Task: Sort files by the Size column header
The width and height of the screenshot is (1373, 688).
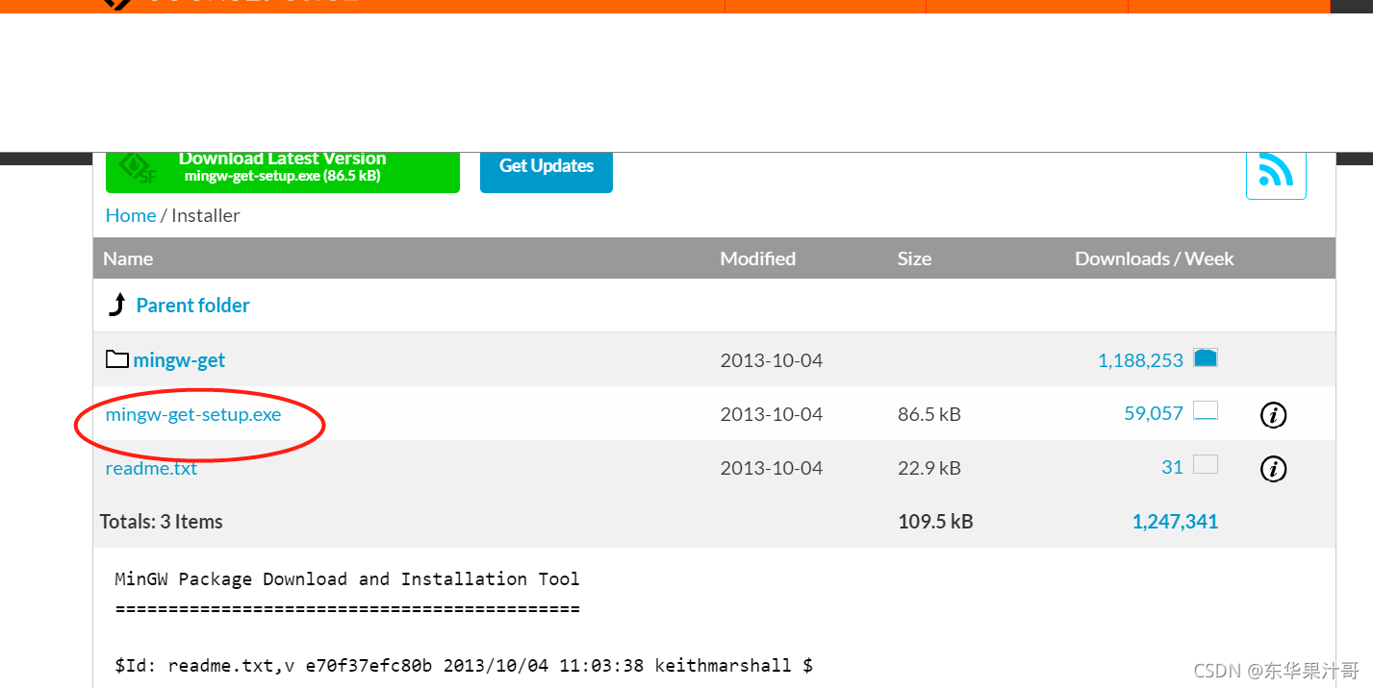Action: [913, 258]
